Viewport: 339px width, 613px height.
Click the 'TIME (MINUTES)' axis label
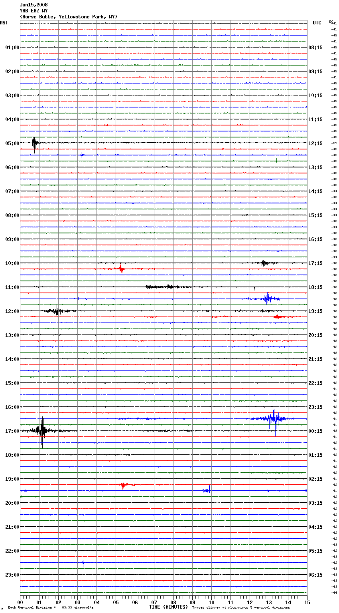(x=168, y=607)
